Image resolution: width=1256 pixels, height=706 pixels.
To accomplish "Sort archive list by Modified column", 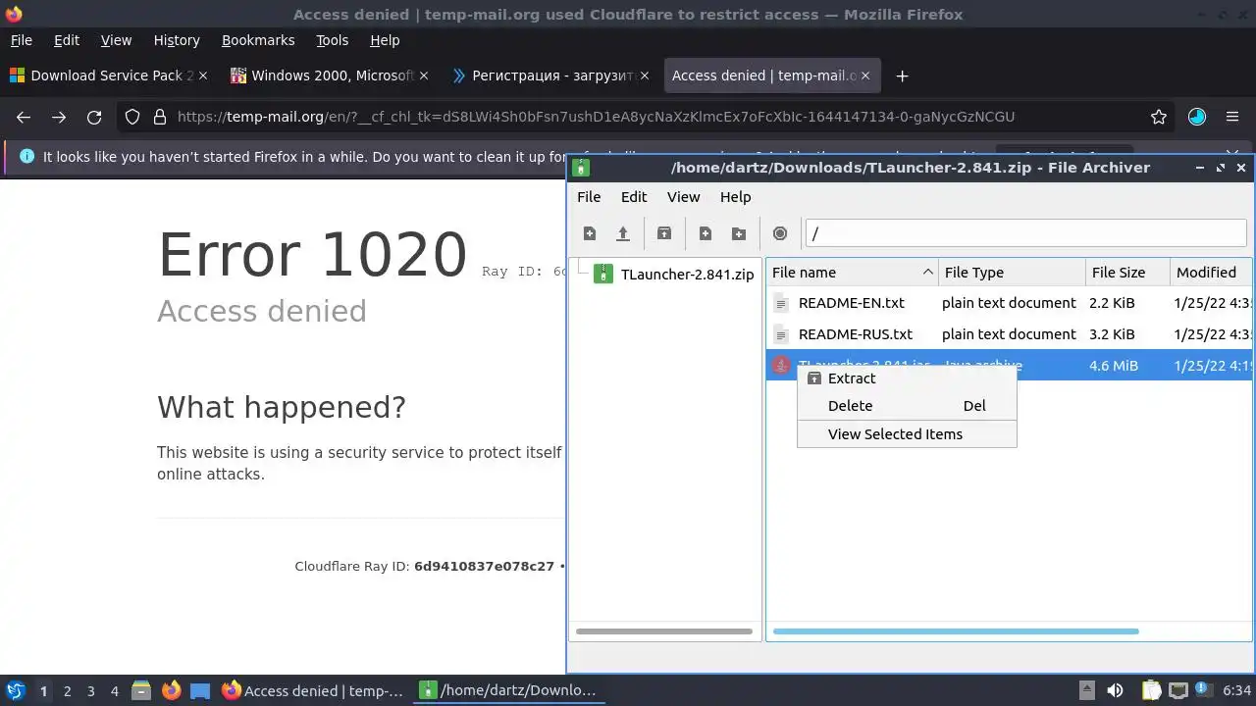I will point(1211,273).
